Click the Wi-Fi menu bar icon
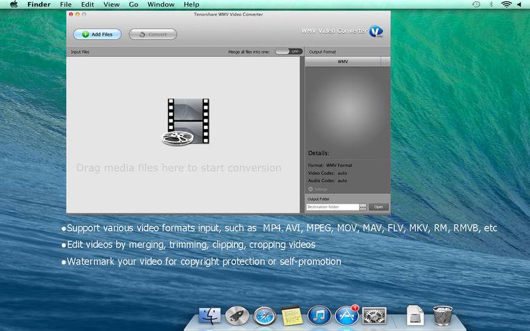Screen dimensions: 530x331 (x=506, y=5)
